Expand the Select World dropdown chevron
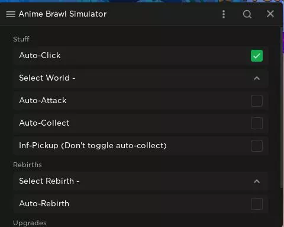The height and width of the screenshot is (227, 284). click(257, 78)
